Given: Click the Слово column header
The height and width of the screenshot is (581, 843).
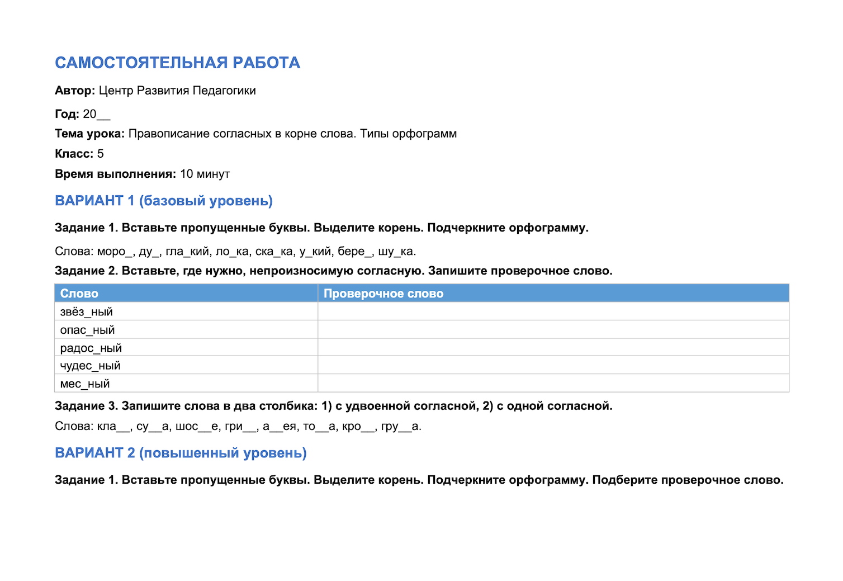Looking at the screenshot, I should [186, 293].
